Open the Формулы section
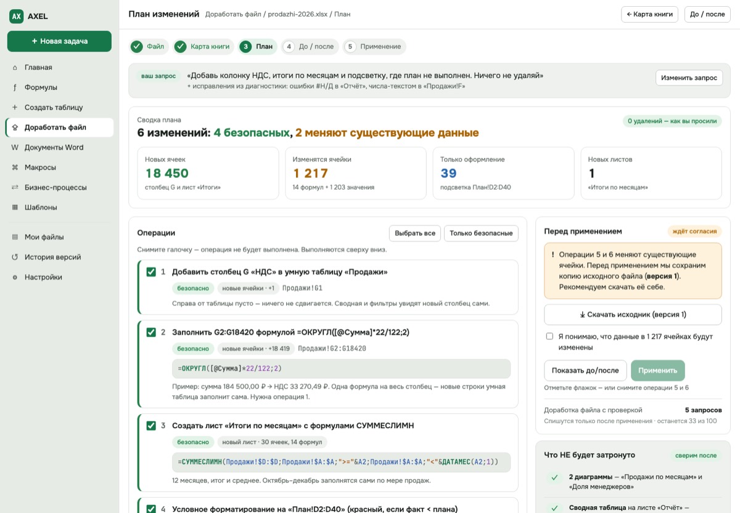 click(x=59, y=87)
